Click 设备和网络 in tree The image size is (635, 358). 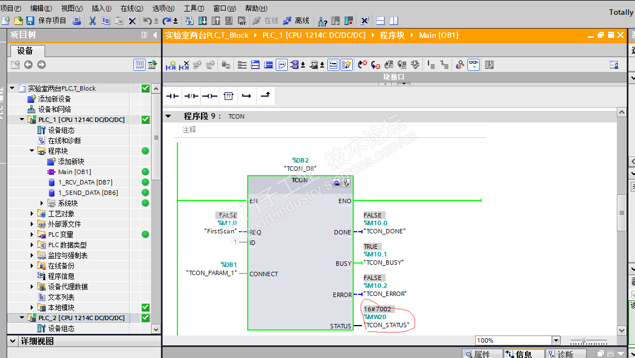[x=54, y=109]
